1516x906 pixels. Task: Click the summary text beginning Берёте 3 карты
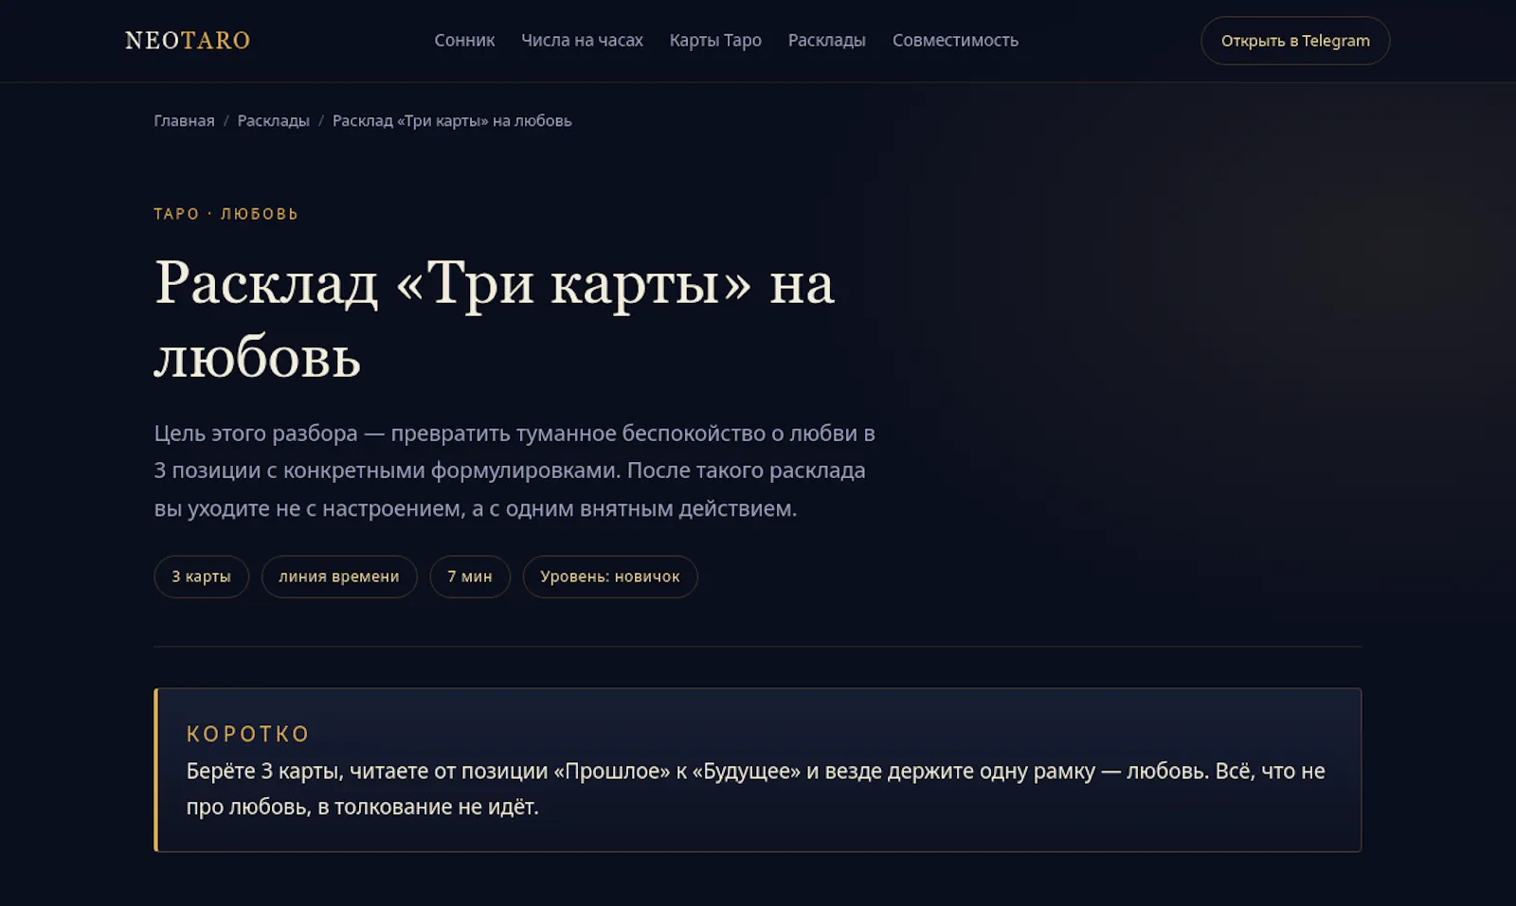click(x=755, y=789)
